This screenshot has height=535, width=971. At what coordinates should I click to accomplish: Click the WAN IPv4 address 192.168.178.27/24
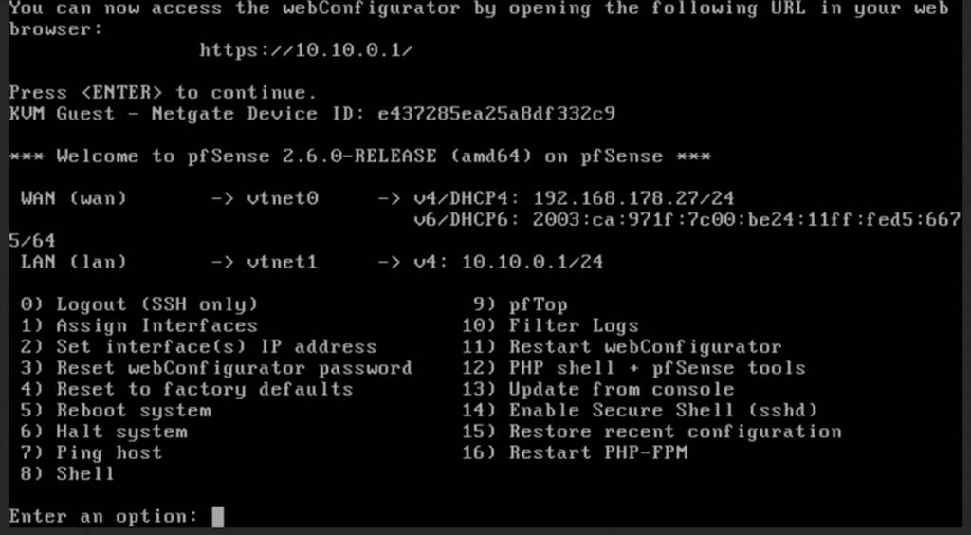click(x=633, y=198)
